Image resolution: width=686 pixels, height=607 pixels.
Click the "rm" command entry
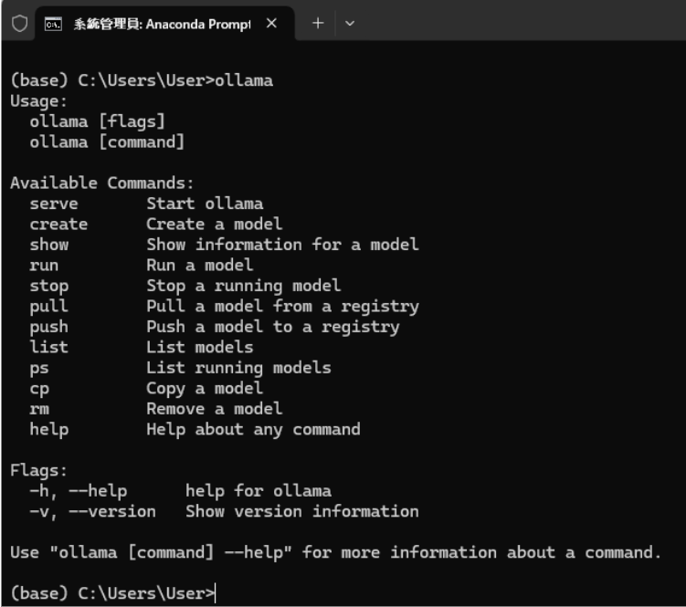pos(39,408)
